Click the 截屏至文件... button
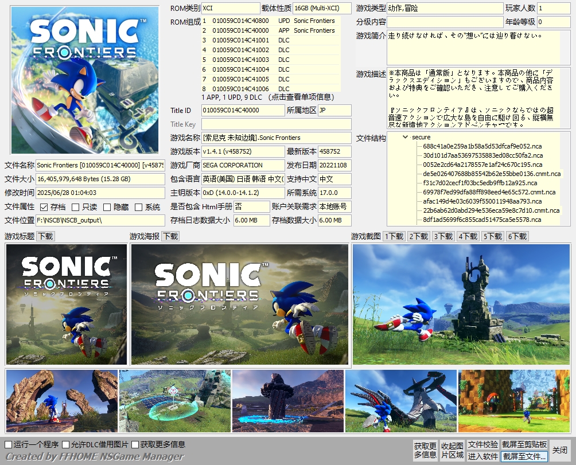 click(x=524, y=456)
